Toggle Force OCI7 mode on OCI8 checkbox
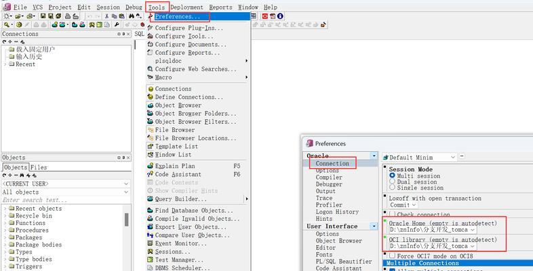Viewport: 533px width, 271px height. [392, 255]
